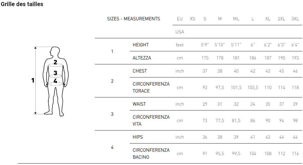Click the chest value 101,5 for ML
The height and width of the screenshot is (165, 303).
pos(236,88)
